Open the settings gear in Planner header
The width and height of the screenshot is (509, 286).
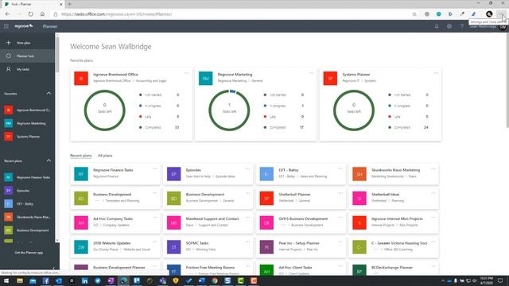click(x=449, y=26)
